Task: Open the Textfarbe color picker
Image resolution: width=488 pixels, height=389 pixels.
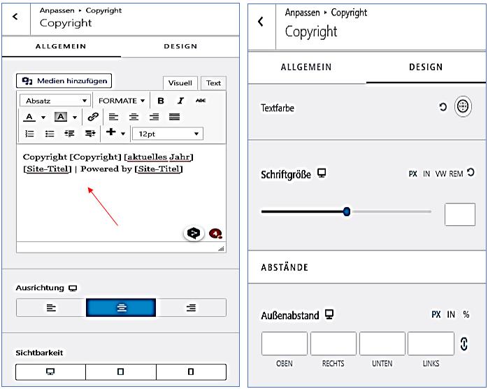Action: click(x=461, y=108)
